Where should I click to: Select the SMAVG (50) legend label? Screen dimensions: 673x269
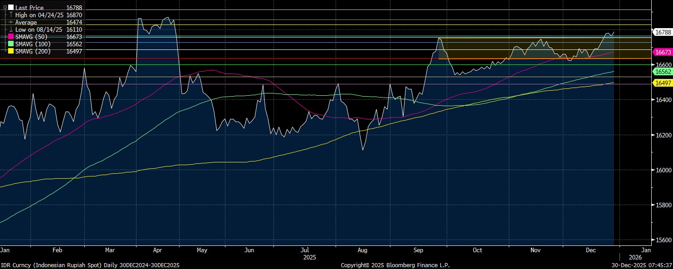tap(33, 37)
